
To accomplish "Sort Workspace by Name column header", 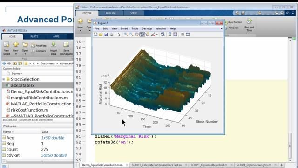I will click(8, 132).
